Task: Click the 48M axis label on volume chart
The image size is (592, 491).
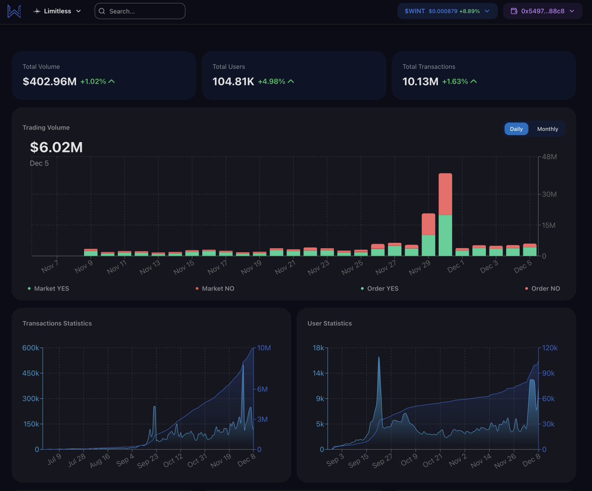Action: pos(549,157)
